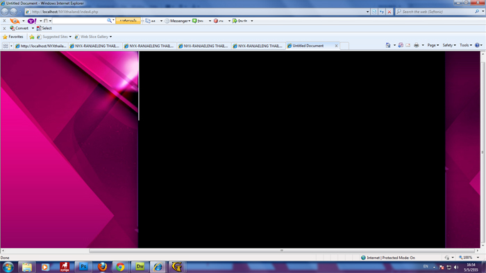Click the Help question mark icon

click(478, 45)
